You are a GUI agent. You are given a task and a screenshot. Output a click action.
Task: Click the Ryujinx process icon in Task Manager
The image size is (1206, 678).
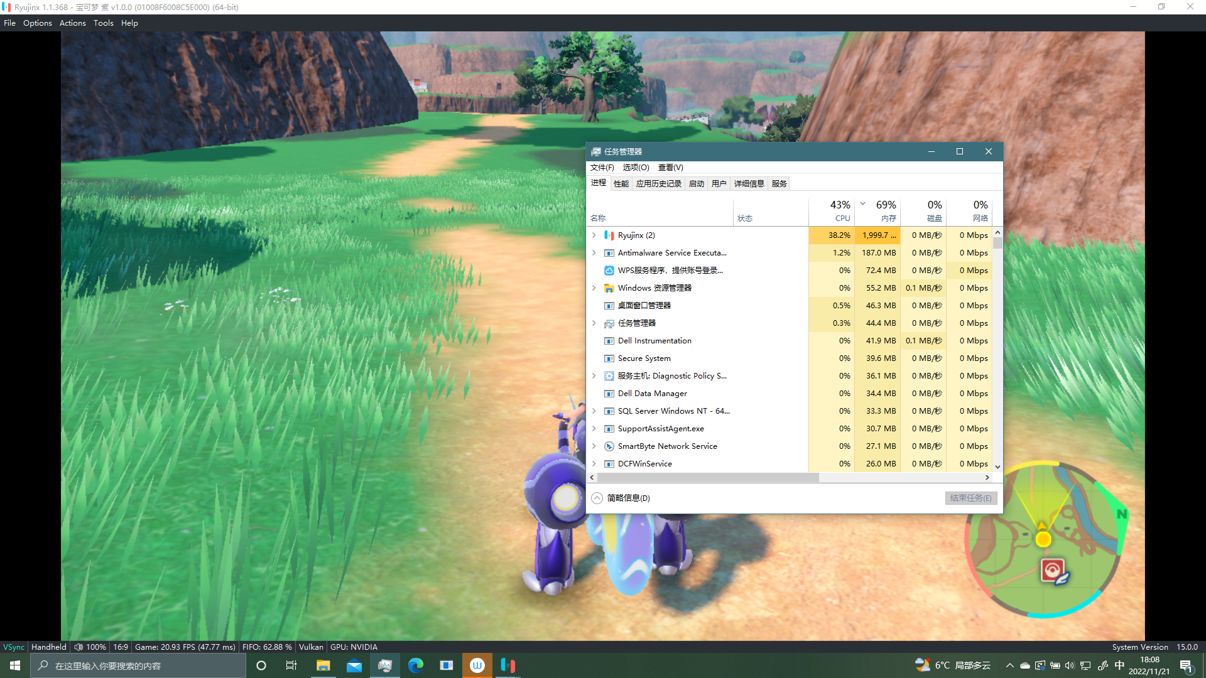click(609, 235)
